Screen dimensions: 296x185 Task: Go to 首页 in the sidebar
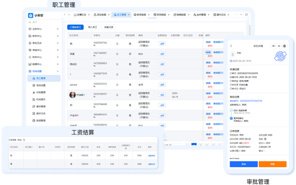tap(33, 22)
